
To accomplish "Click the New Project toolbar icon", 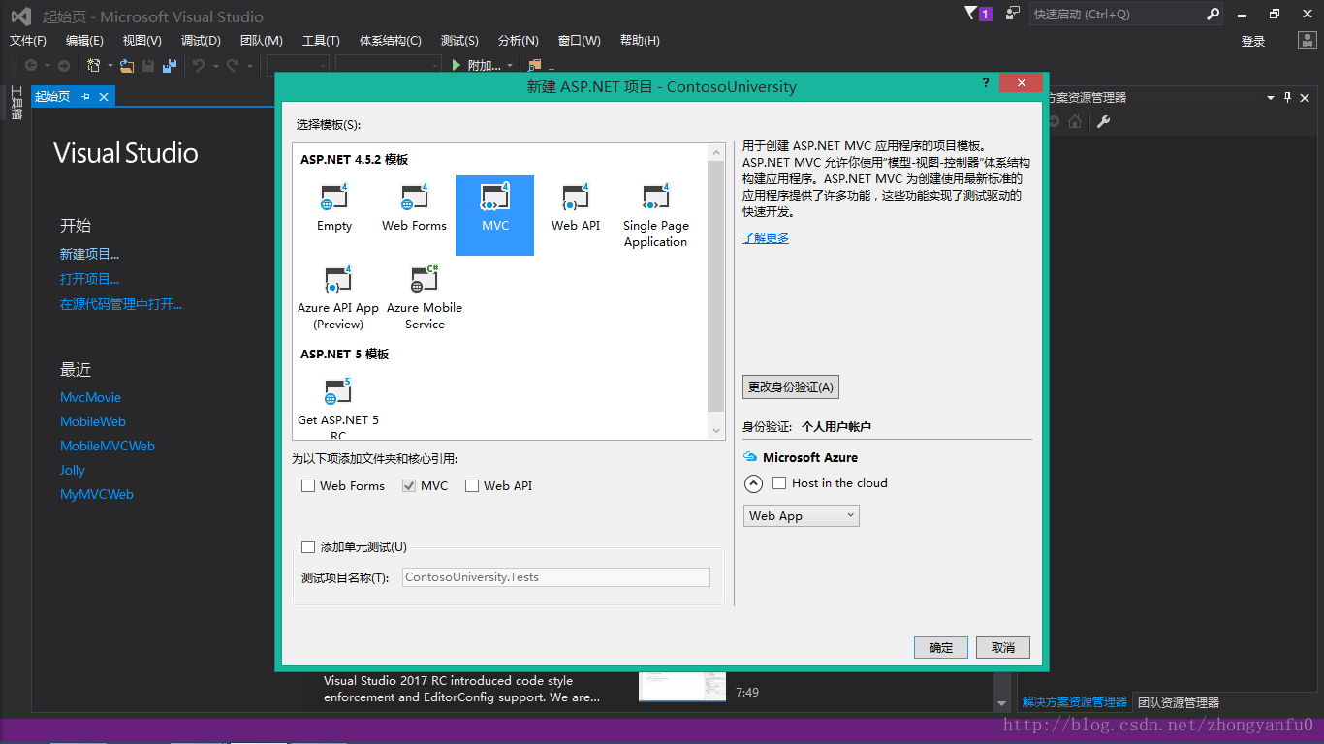I will tap(94, 65).
